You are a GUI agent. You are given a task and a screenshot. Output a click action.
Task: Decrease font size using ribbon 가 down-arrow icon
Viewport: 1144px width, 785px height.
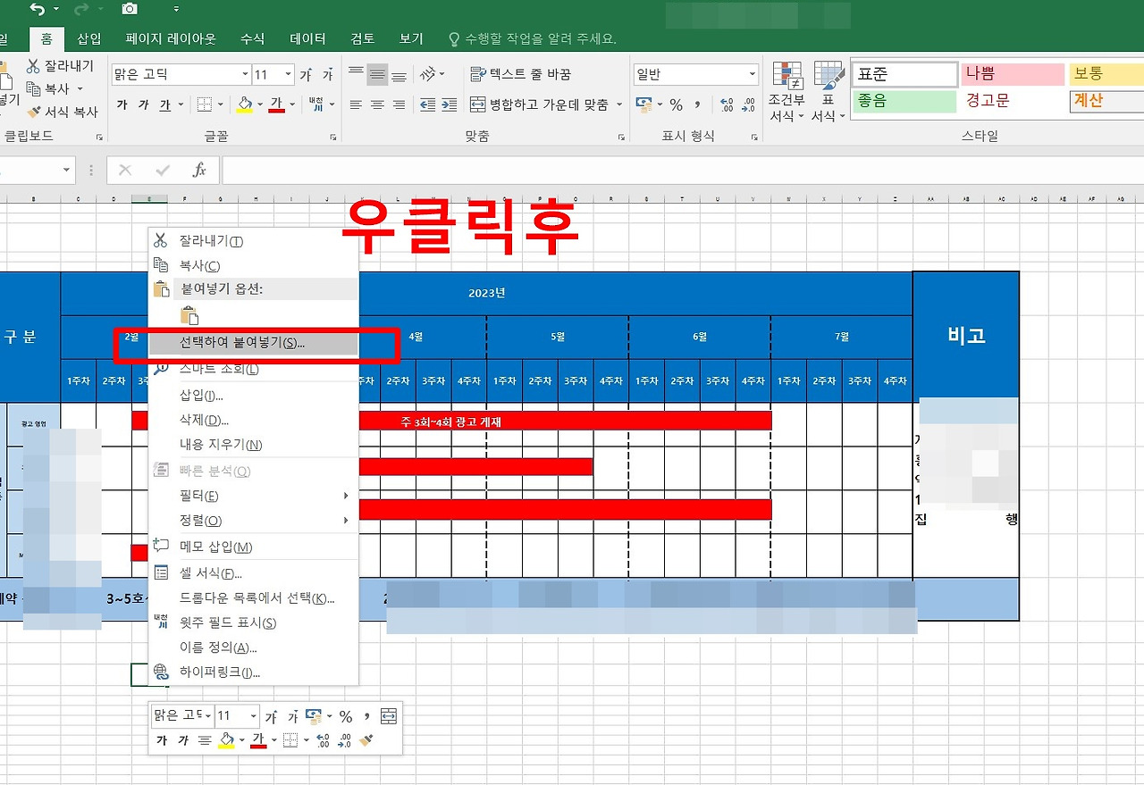(x=328, y=75)
